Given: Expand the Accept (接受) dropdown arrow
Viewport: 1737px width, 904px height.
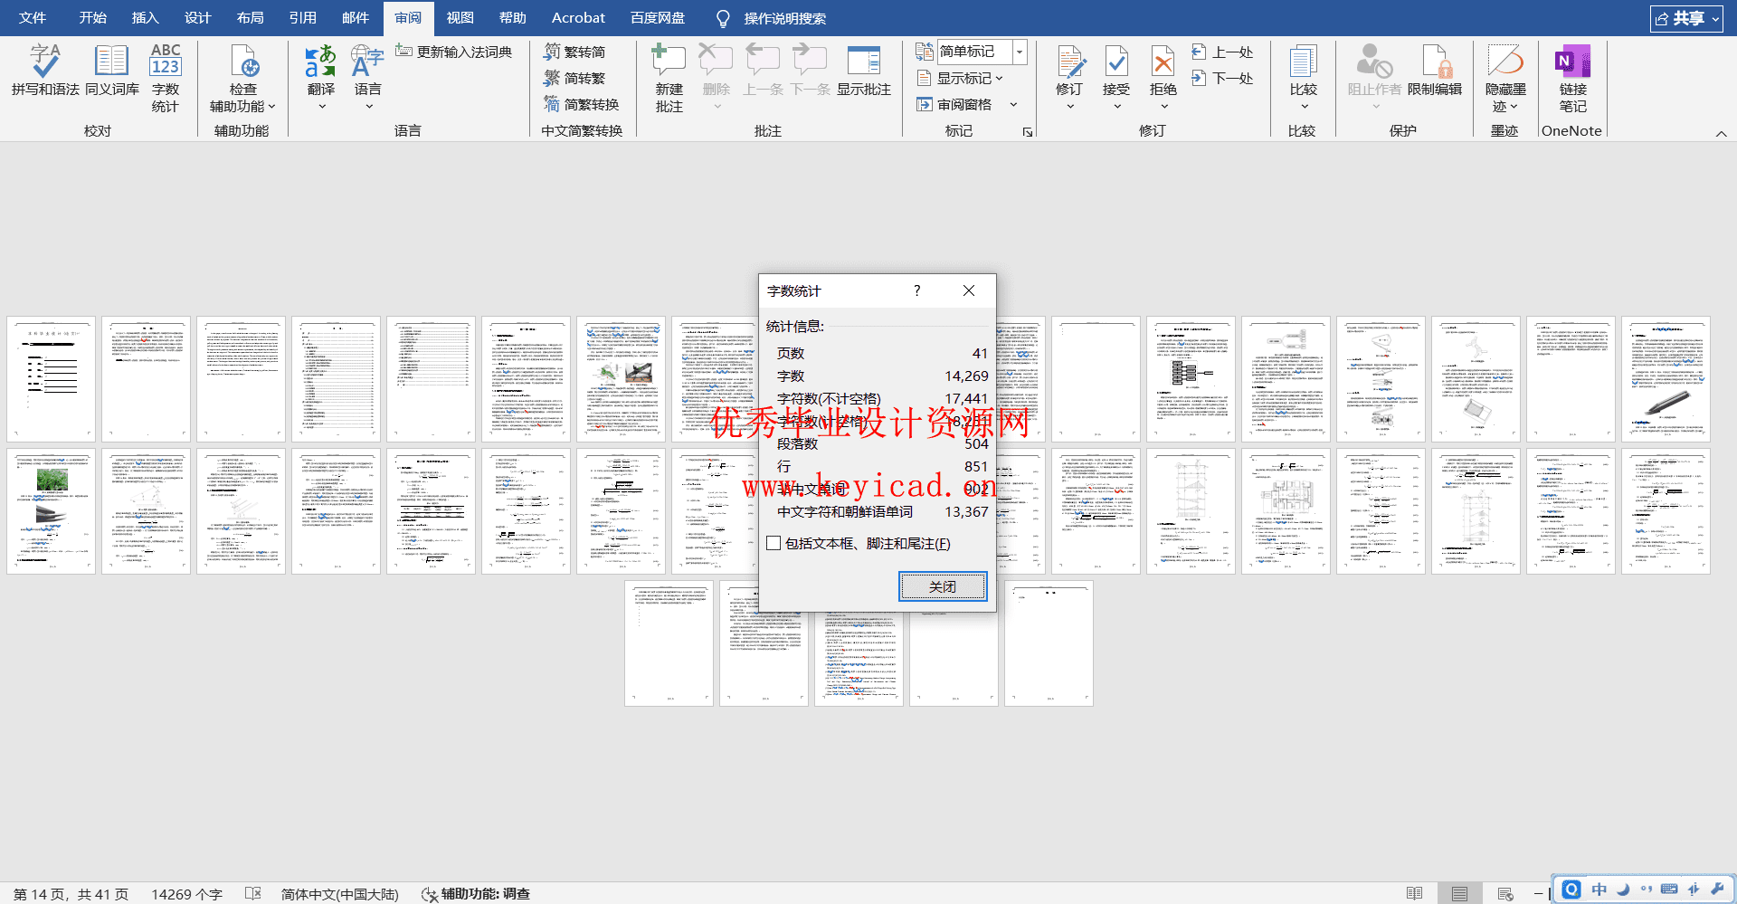Looking at the screenshot, I should click(1117, 107).
